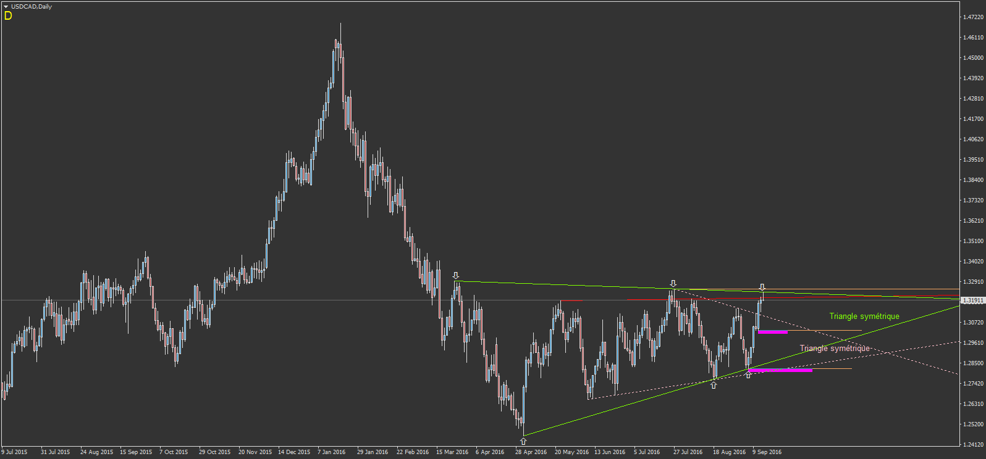Click the 27 Jul 2016 date label

click(688, 452)
